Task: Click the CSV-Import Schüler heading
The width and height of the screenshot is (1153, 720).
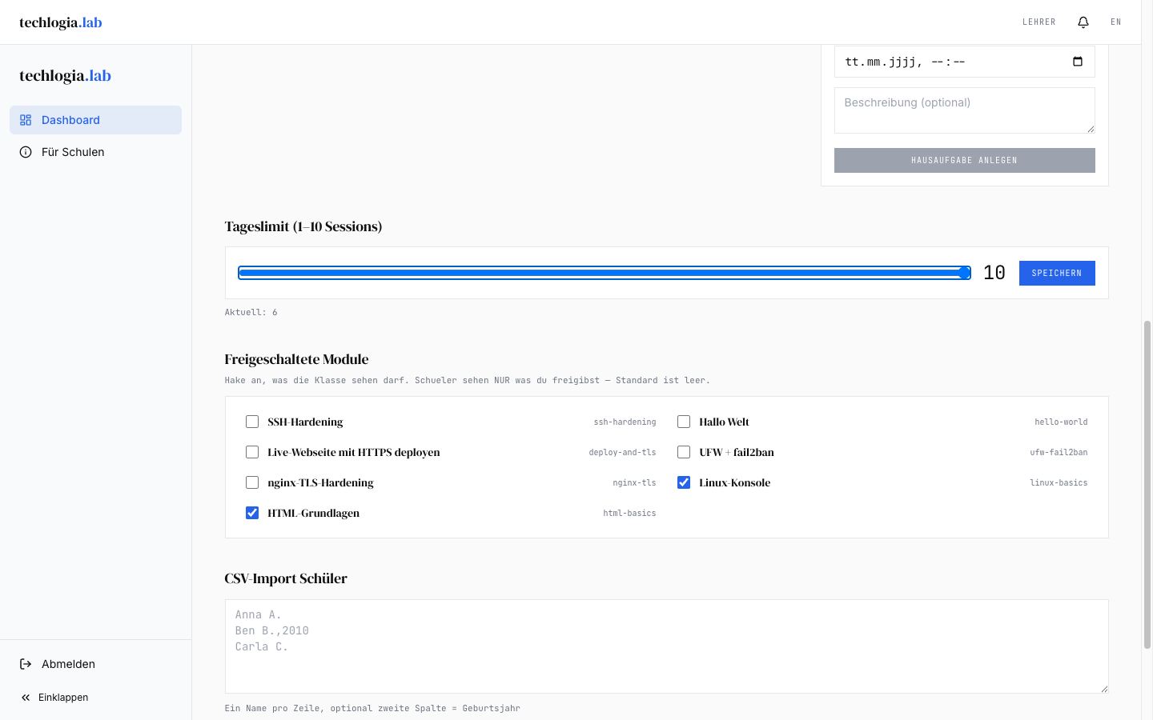Action: click(286, 578)
